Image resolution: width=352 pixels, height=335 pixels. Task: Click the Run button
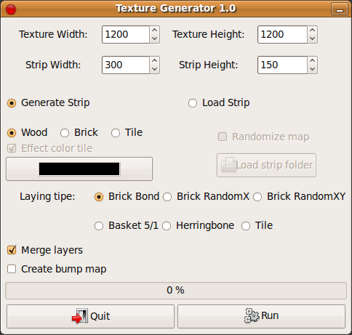coord(261,316)
